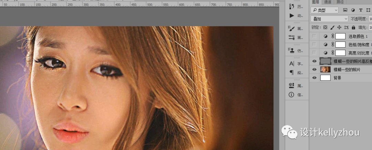
Task: Select the 亮度/对比度 layer name
Action: click(x=360, y=52)
